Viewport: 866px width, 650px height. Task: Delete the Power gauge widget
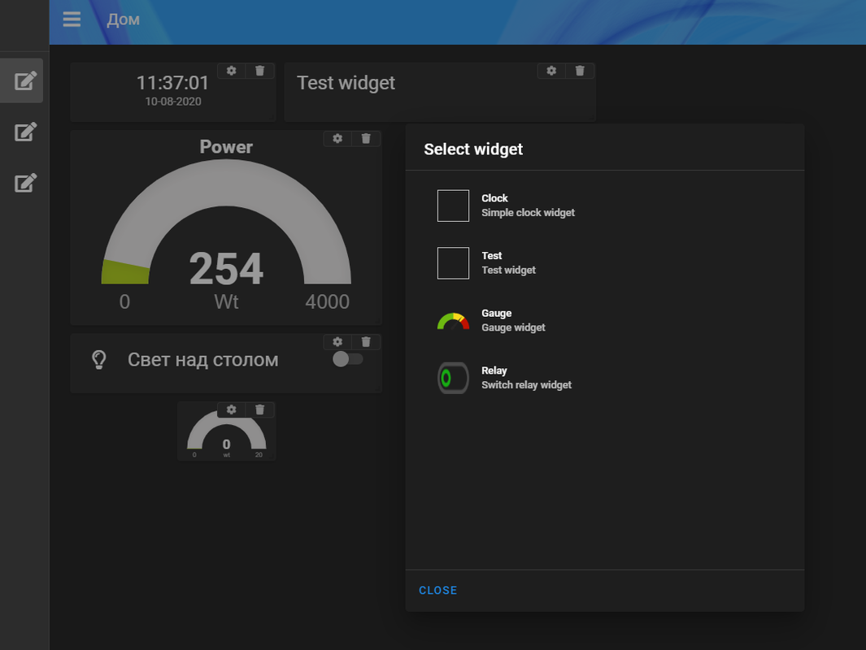coord(366,138)
